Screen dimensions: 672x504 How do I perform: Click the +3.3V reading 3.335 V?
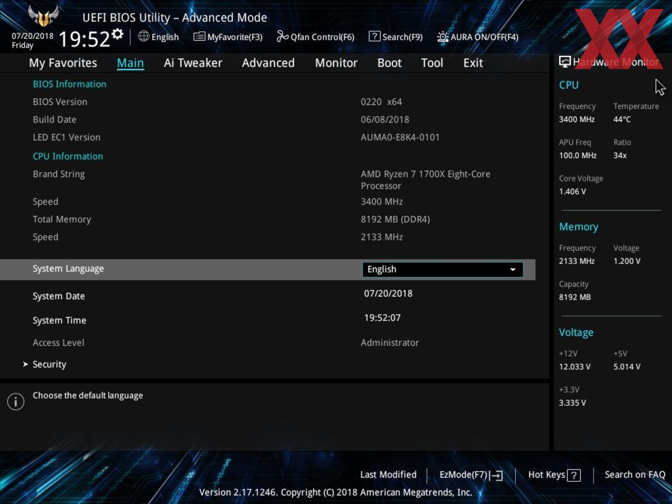[572, 403]
